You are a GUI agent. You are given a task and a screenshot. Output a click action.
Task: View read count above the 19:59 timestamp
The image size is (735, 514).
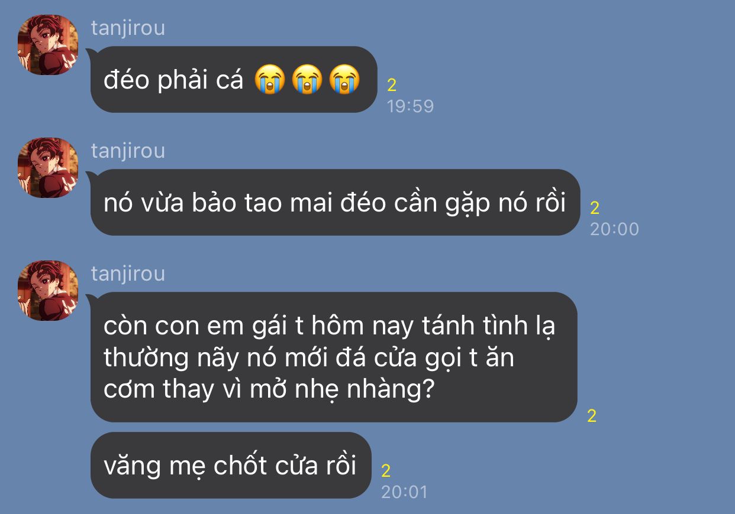tap(392, 85)
